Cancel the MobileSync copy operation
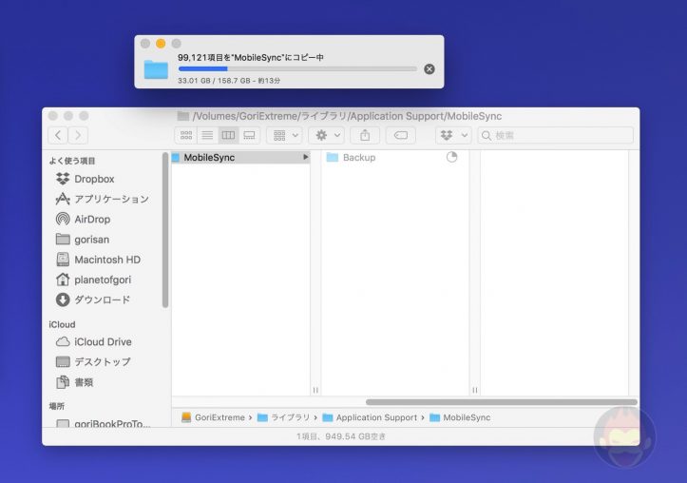The height and width of the screenshot is (483, 687). [x=429, y=68]
